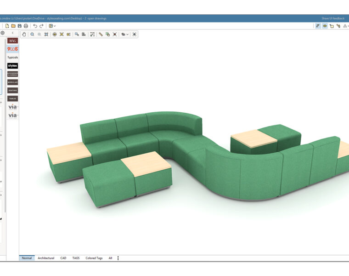Click the Undo arrow
The width and height of the screenshot is (349, 276).
[x=35, y=26]
